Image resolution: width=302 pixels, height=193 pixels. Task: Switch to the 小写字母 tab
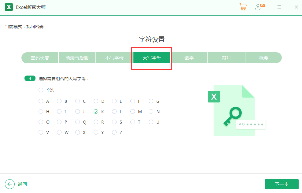pyautogui.click(x=114, y=58)
